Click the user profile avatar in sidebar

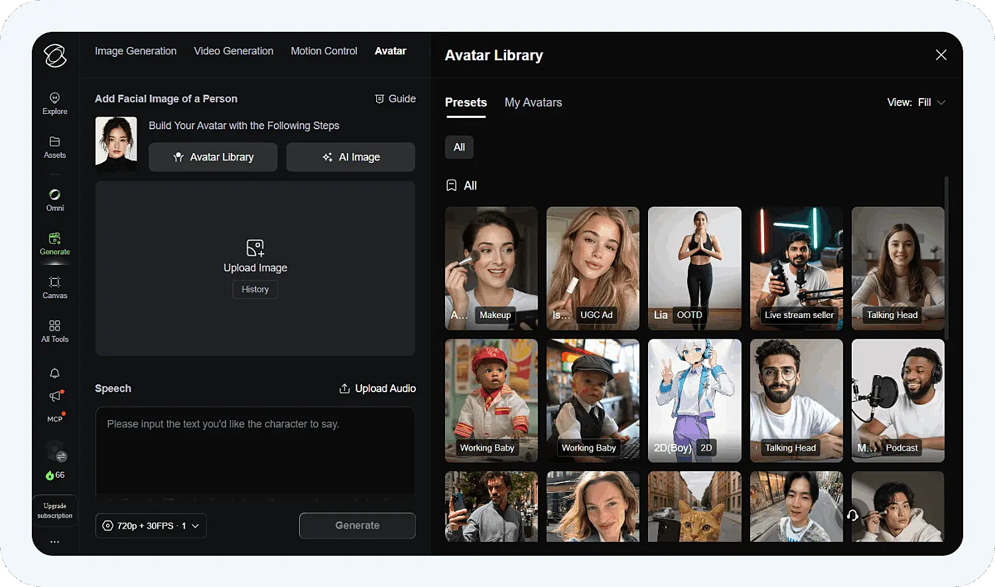56,451
